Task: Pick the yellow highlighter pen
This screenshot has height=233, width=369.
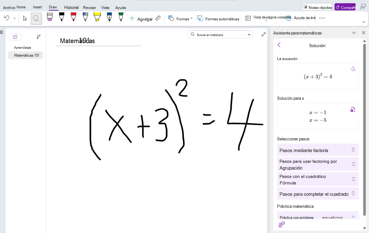Action: click(x=97, y=18)
